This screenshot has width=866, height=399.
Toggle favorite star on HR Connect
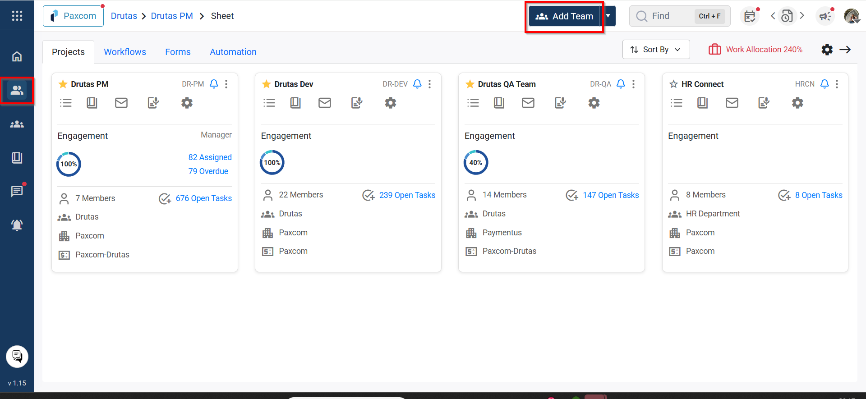pyautogui.click(x=673, y=84)
